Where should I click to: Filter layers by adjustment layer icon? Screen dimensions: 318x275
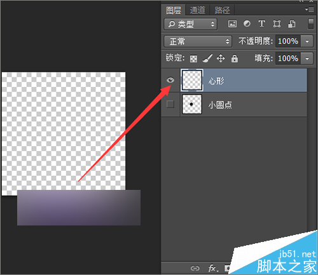pyautogui.click(x=247, y=23)
